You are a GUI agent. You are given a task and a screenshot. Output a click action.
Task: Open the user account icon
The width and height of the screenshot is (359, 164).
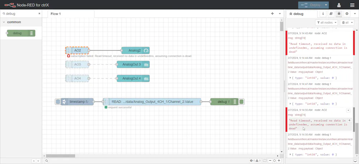click(x=339, y=5)
